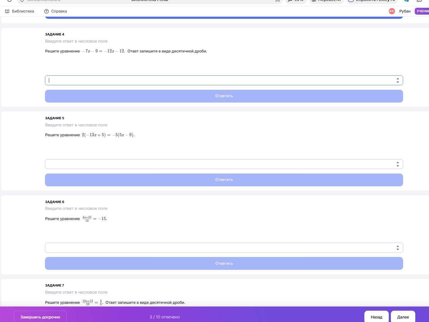Increase the value in Задание 4 field
The height and width of the screenshot is (322, 429).
point(398,79)
